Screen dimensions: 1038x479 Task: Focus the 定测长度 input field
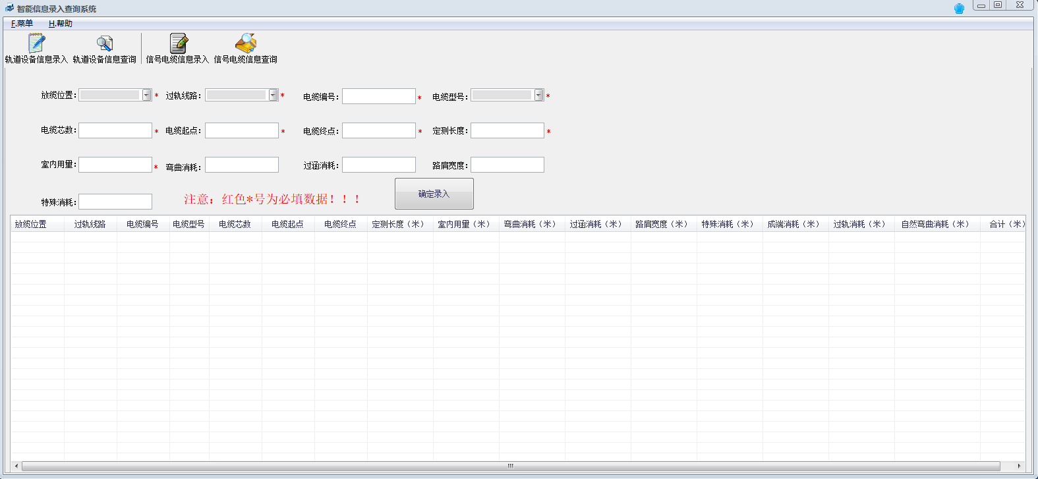click(507, 130)
